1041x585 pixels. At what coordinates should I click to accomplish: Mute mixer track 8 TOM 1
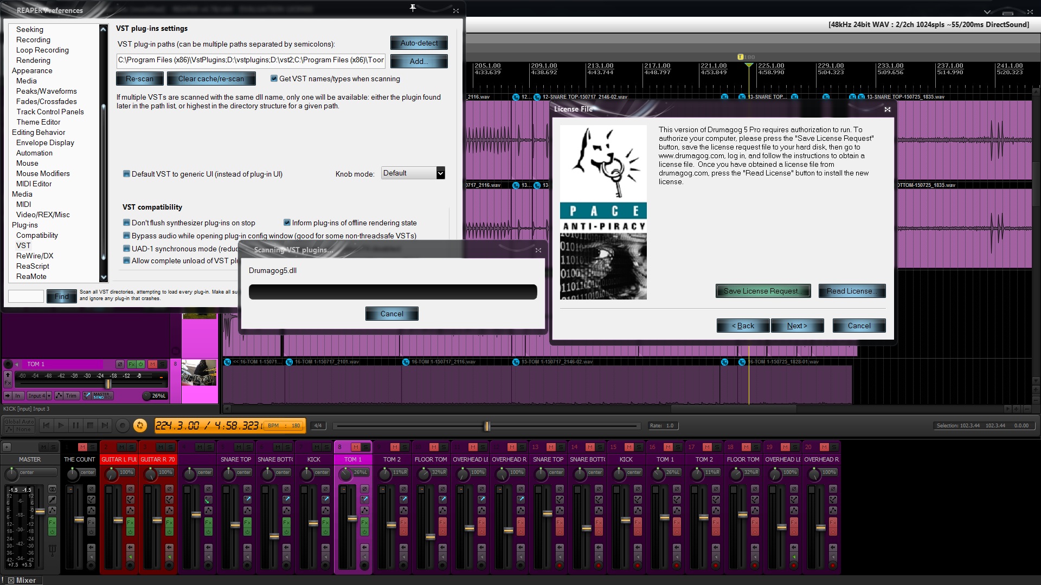point(356,447)
